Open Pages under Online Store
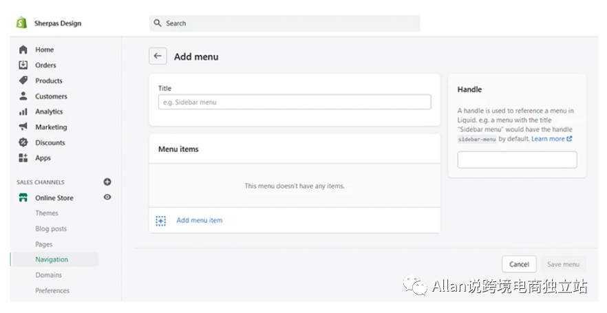607x313 pixels. [44, 244]
